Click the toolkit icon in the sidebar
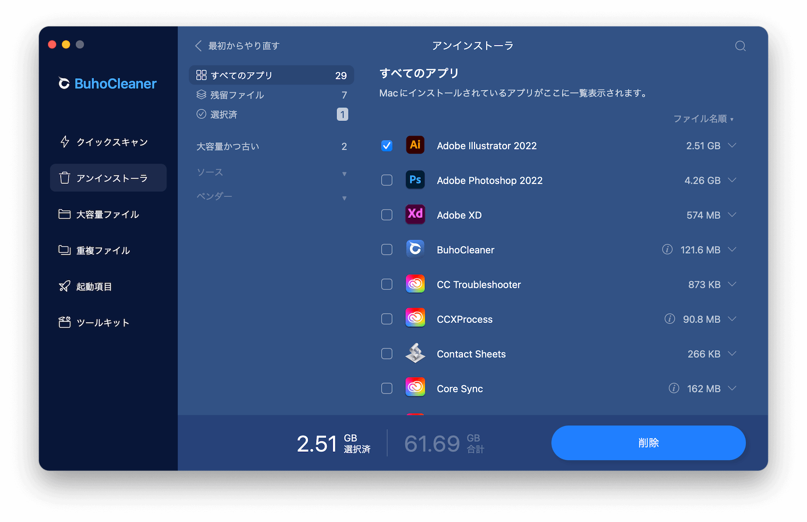Screen dimensions: 807x522 (65, 323)
